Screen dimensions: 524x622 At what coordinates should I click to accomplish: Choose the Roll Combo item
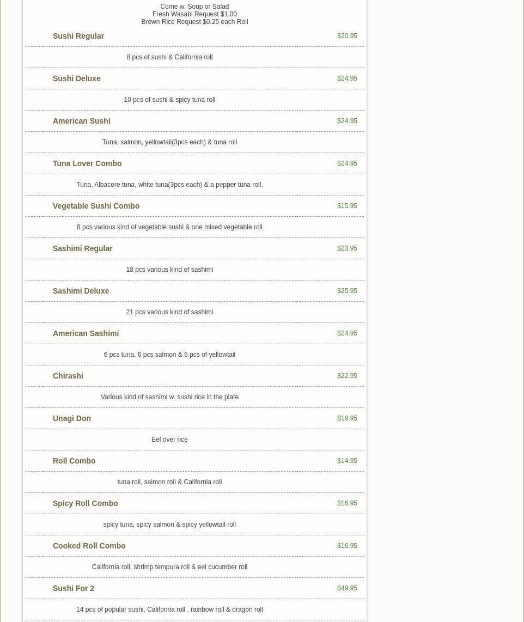(x=74, y=461)
